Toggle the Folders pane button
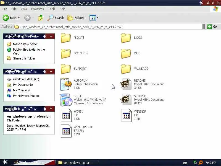Viewport: 221px width, 166px height. pyautogui.click(x=76, y=18)
